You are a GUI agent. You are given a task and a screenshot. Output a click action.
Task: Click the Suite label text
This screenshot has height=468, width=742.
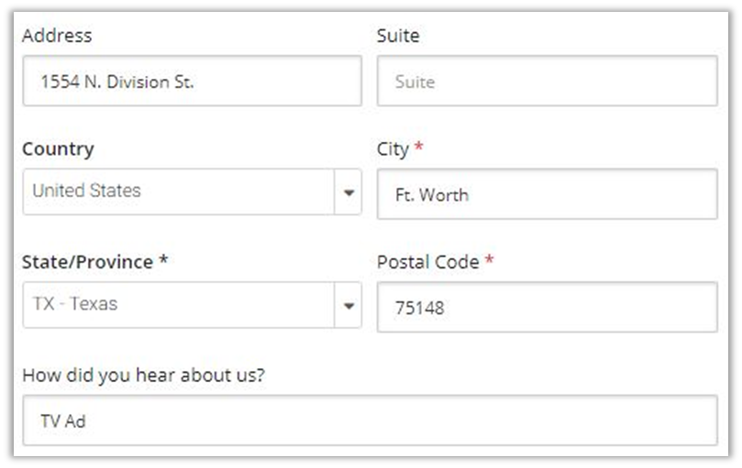pos(398,37)
